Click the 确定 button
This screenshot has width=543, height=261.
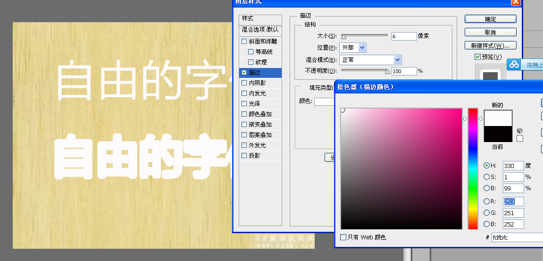(x=490, y=19)
